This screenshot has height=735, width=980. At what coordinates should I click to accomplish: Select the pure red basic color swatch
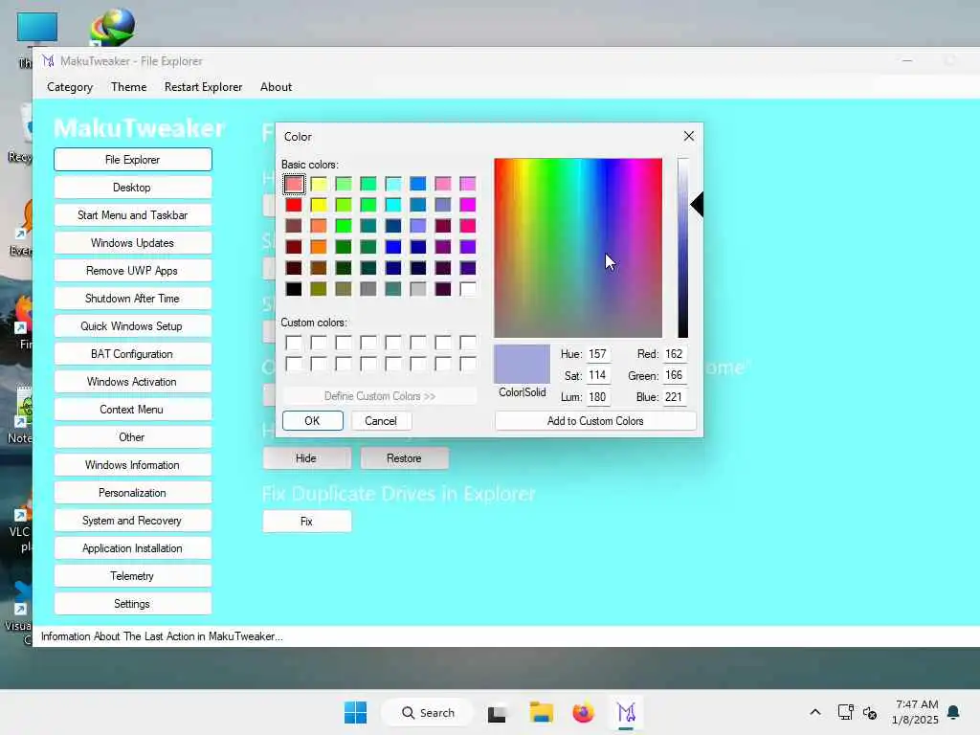pyautogui.click(x=294, y=205)
